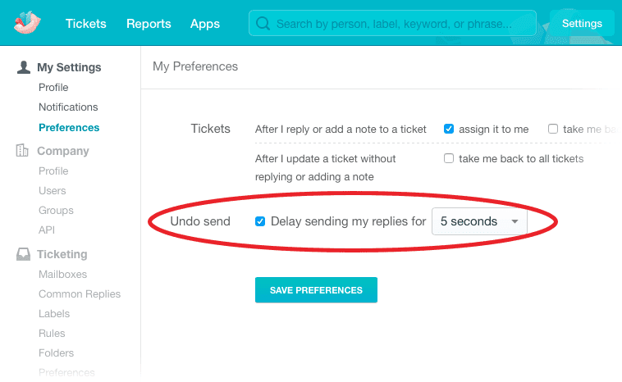Navigate to Common Replies settings
Viewport: 622px width, 382px height.
tap(80, 294)
